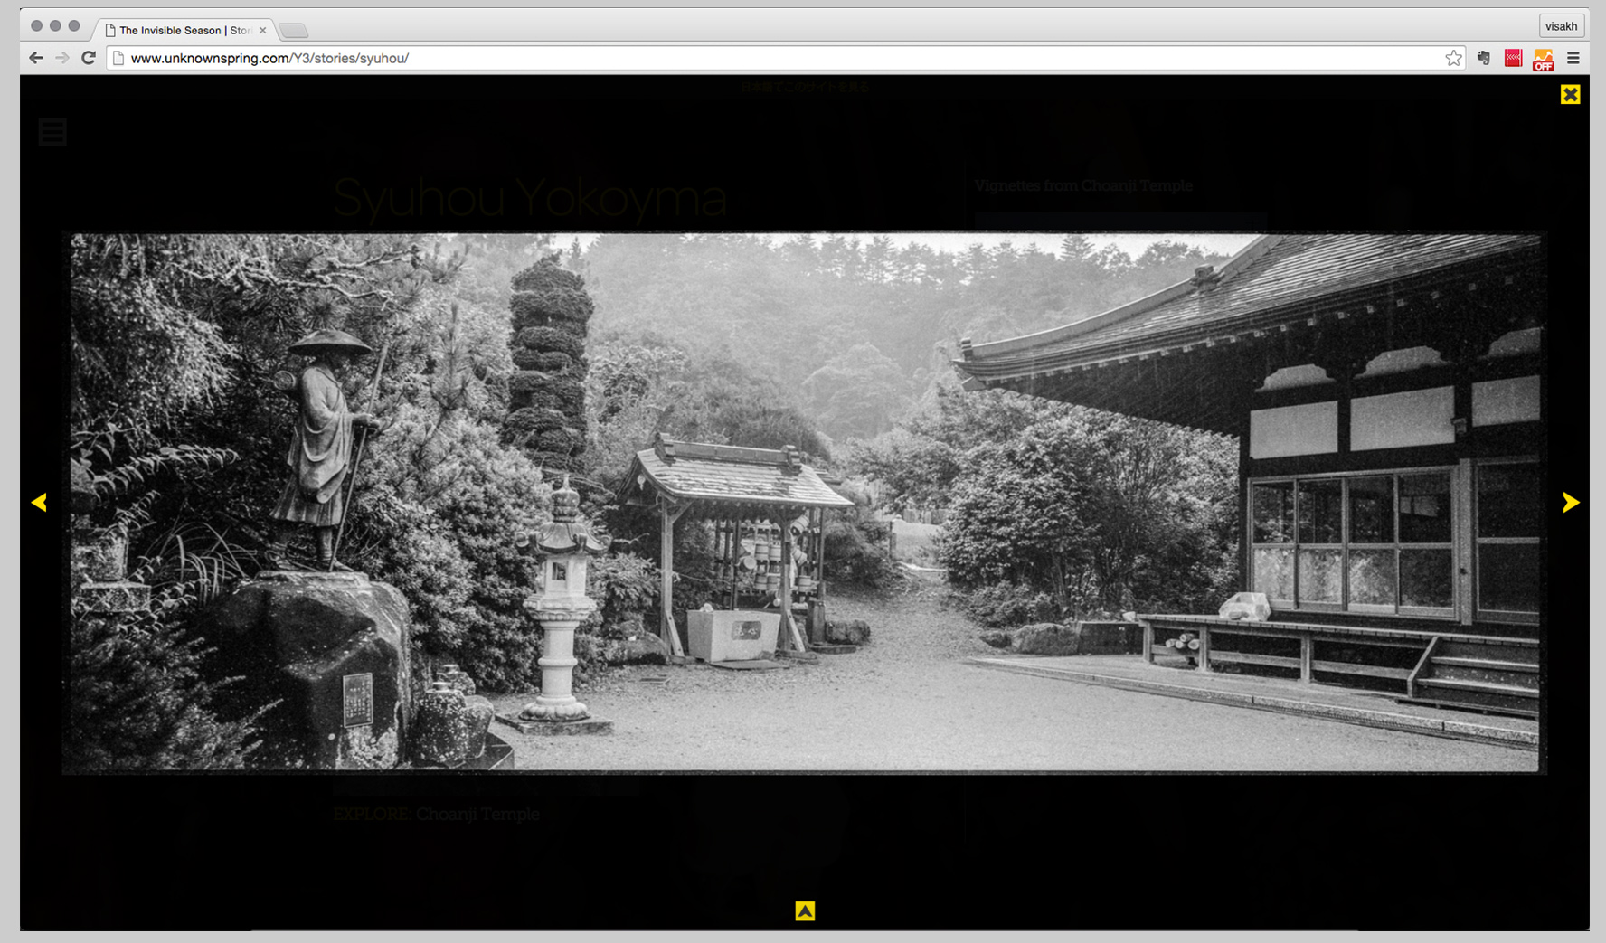Open the Chrome hamburger menu
This screenshot has width=1606, height=943.
point(1573,58)
